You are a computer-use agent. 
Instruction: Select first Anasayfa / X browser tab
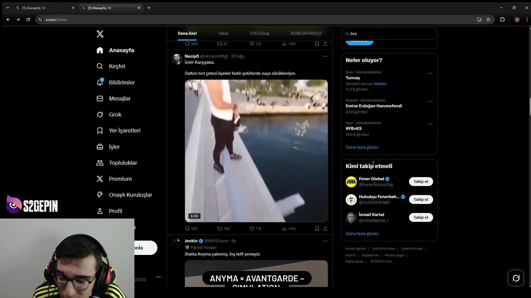pyautogui.click(x=44, y=8)
